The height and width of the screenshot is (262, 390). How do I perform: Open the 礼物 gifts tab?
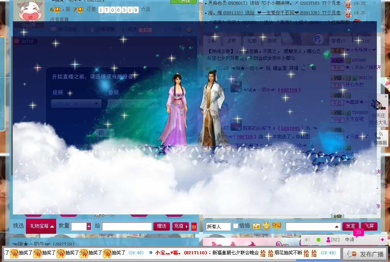point(252,41)
